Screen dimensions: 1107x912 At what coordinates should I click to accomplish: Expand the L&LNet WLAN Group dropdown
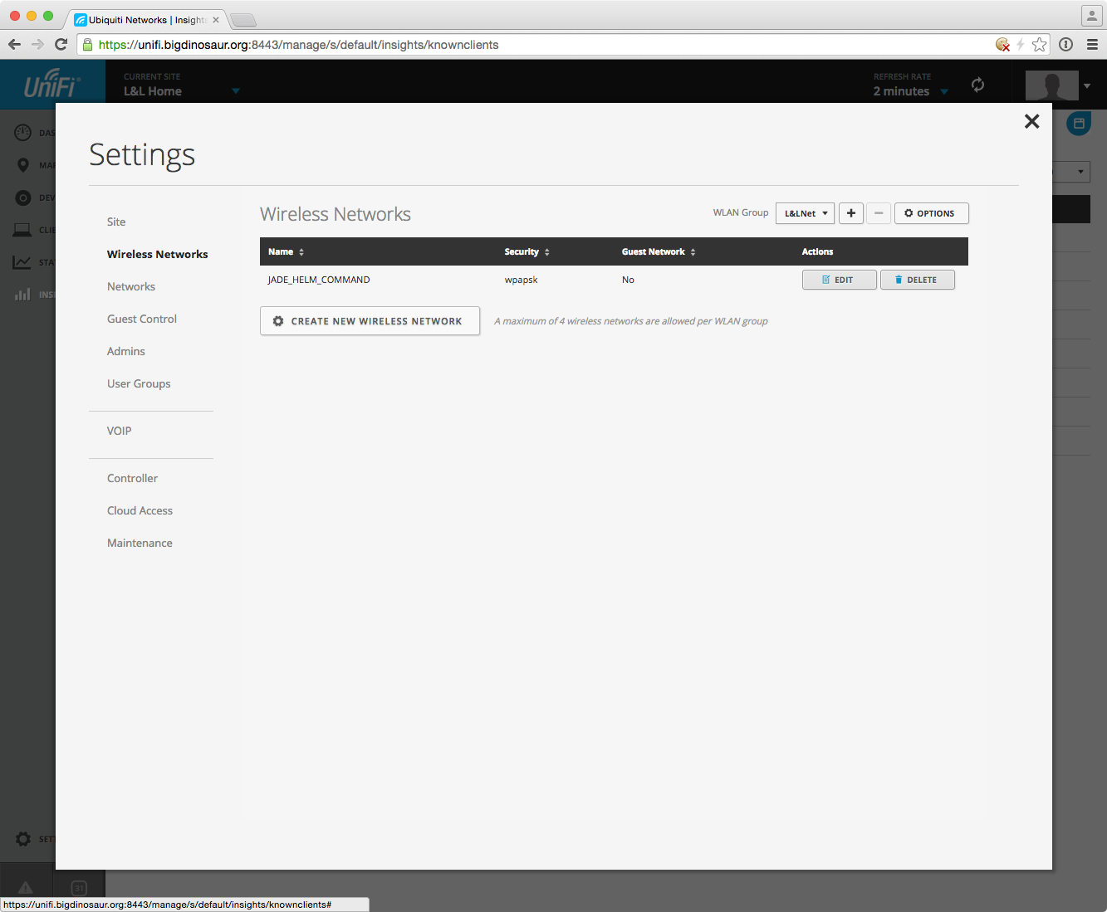[x=804, y=213]
